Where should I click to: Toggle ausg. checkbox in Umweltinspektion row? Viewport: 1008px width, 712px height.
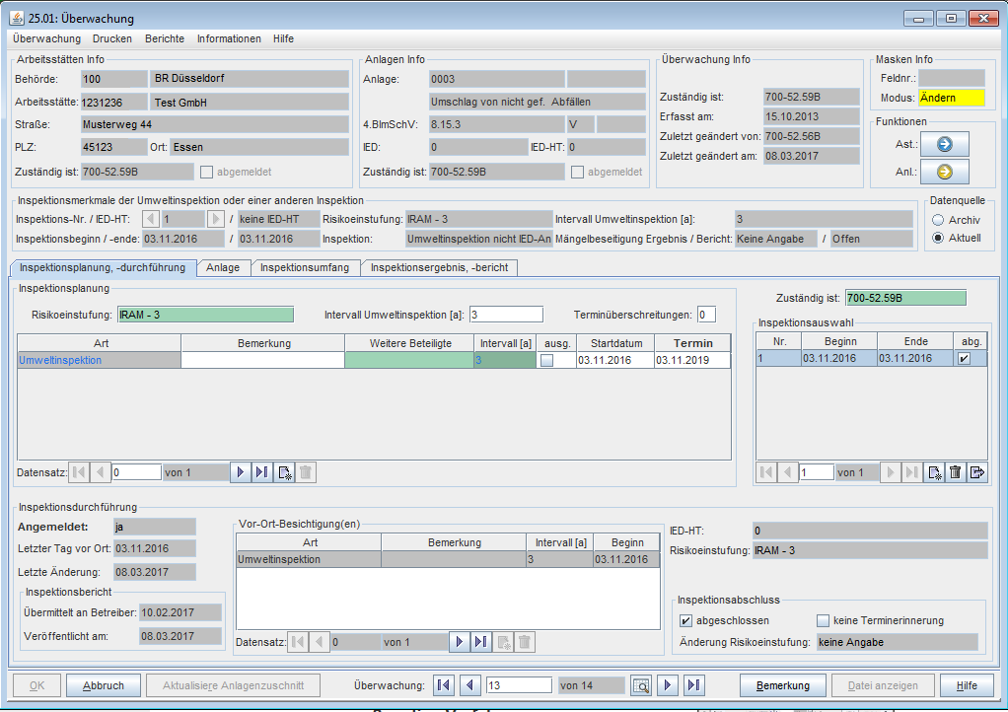pos(547,361)
